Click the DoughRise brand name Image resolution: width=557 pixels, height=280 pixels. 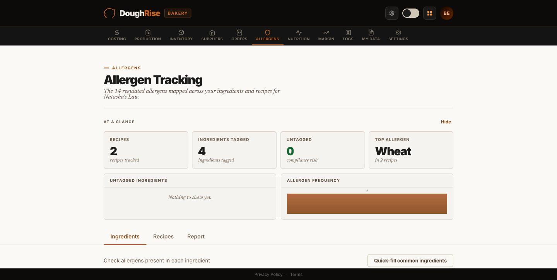click(x=140, y=13)
